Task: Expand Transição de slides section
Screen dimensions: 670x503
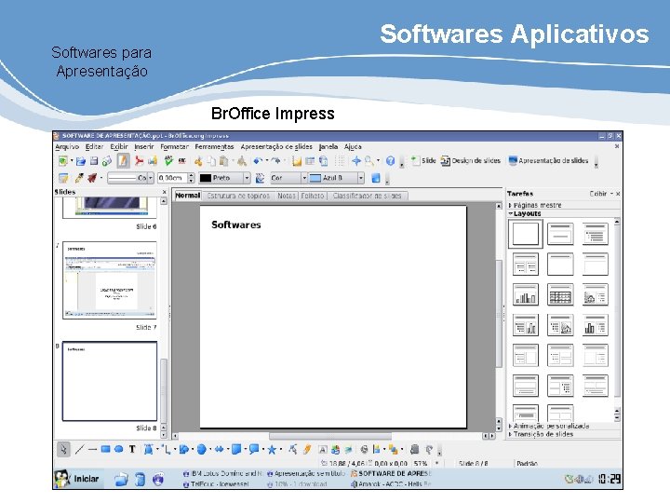Action: pos(541,434)
